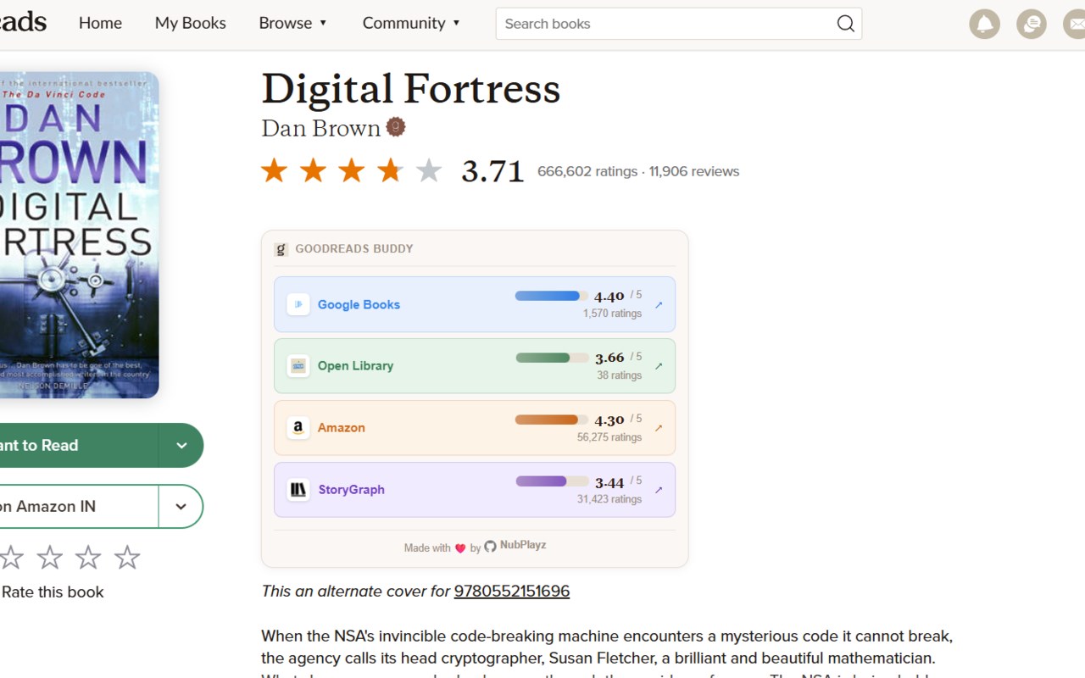Image resolution: width=1085 pixels, height=678 pixels.
Task: Open the discussions chat bubble icon
Action: (1031, 24)
